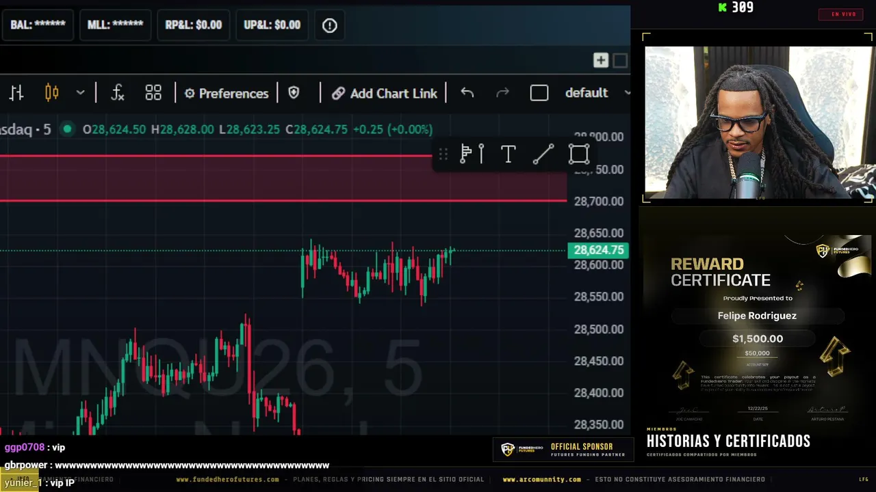876x492 pixels.
Task: Open the account info exclamation icon
Action: [330, 25]
